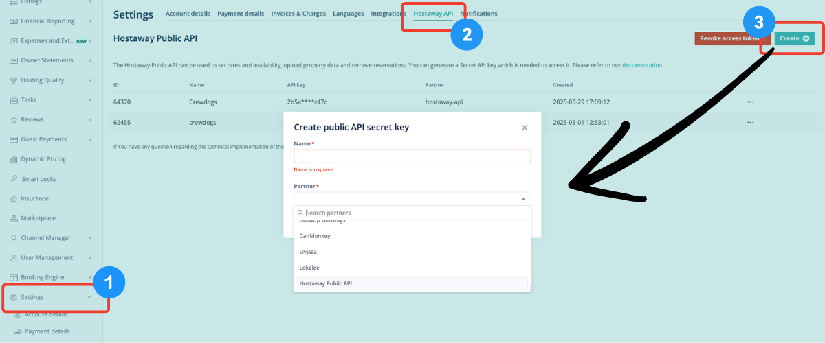Image resolution: width=825 pixels, height=343 pixels.
Task: Open the Invoices & Charges tab
Action: coord(298,14)
